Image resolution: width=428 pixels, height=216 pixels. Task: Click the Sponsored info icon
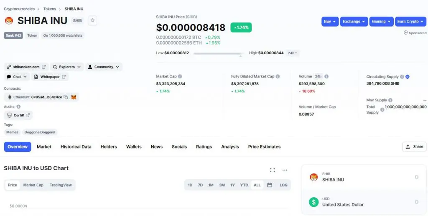point(405,33)
